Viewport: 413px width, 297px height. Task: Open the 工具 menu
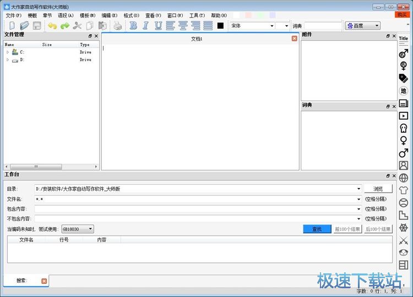pyautogui.click(x=197, y=15)
